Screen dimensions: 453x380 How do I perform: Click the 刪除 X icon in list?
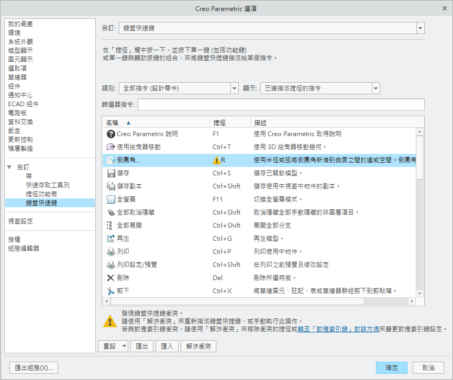111,278
